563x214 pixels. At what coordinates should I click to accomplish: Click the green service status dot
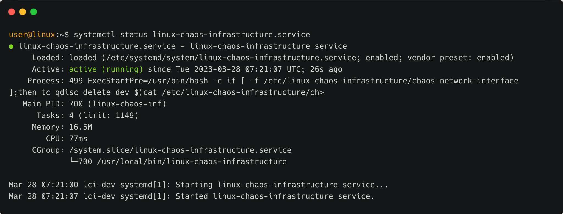pyautogui.click(x=11, y=46)
